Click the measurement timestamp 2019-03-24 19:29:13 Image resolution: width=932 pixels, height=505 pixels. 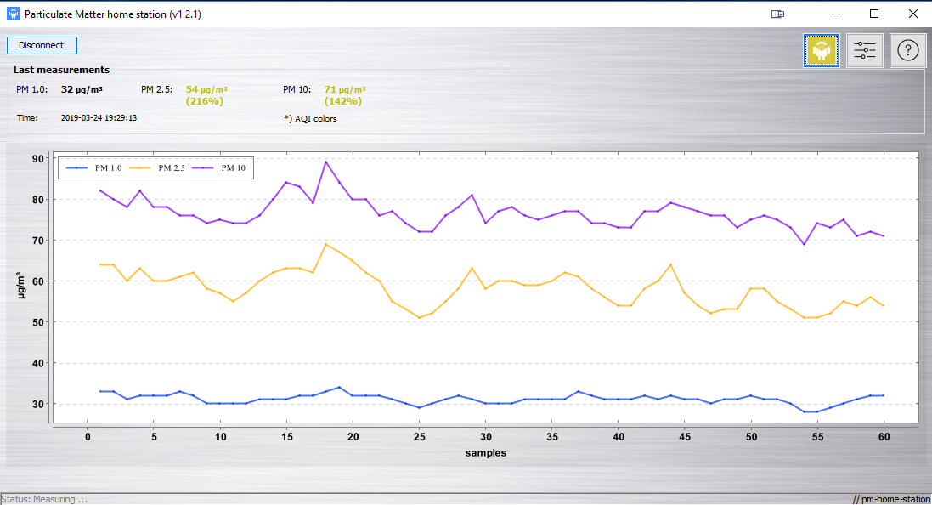(x=99, y=118)
